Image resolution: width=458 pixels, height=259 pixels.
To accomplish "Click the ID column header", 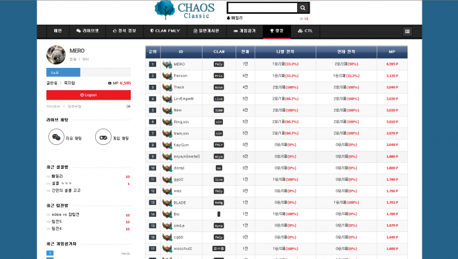I will click(181, 52).
